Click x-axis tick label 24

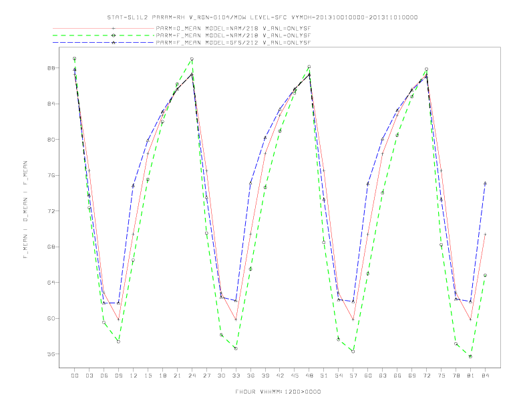coord(192,376)
